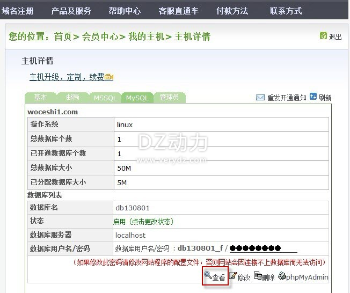
Task: Click the 总数据库大小 row label
Action: [51, 167]
